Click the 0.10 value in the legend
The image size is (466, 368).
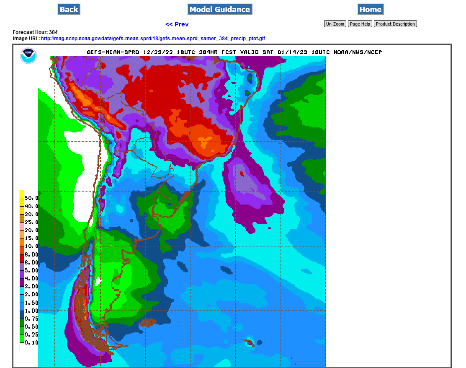(x=31, y=343)
